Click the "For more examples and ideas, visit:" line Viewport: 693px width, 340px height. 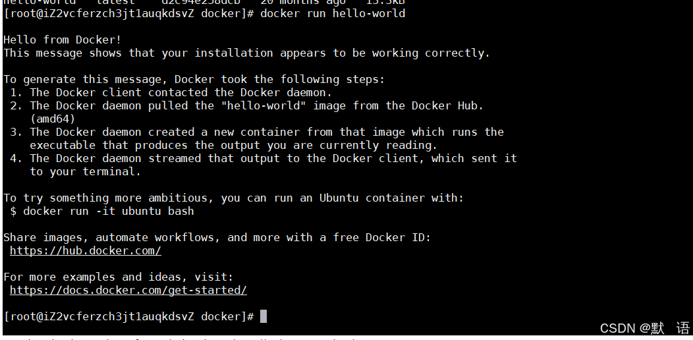click(119, 277)
